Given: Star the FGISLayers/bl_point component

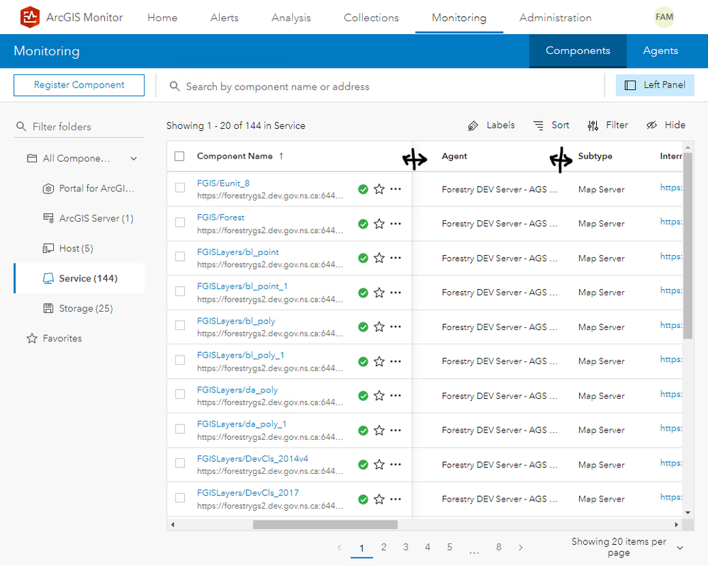Looking at the screenshot, I should click(x=379, y=258).
